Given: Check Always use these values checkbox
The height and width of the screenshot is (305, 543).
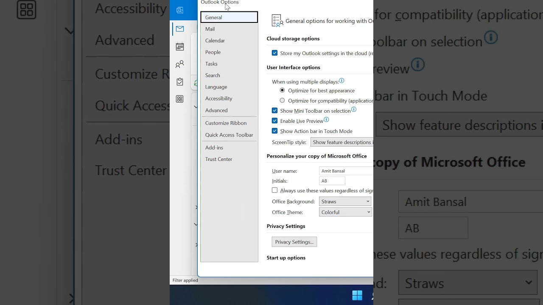Looking at the screenshot, I should coord(274,191).
